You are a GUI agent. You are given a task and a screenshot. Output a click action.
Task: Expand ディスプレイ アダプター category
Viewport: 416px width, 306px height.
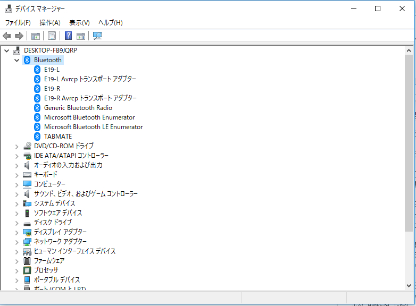point(16,232)
